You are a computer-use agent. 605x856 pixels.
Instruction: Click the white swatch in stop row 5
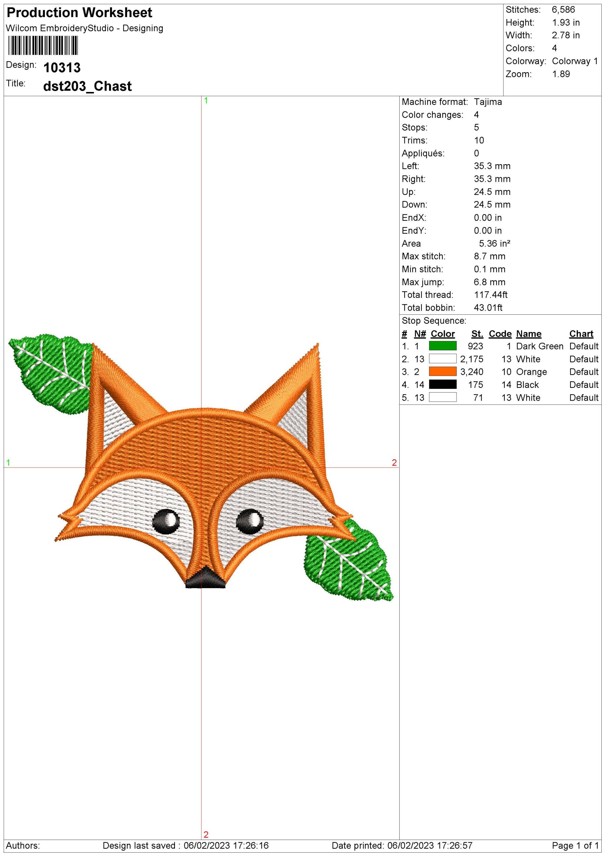click(x=442, y=398)
